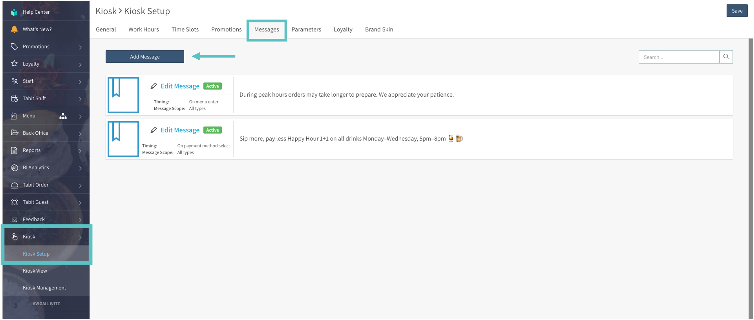Click the Reports document icon
This screenshot has width=754, height=320.
pos(14,150)
